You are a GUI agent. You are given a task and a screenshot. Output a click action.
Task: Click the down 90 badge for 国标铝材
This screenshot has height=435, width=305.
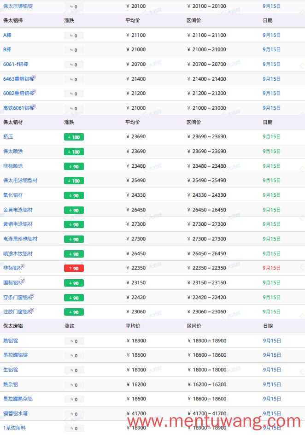point(74,283)
